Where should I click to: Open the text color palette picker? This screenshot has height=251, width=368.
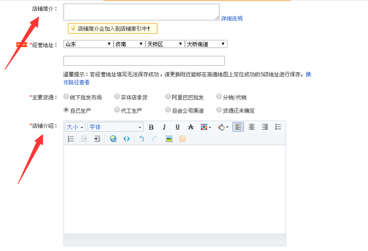coord(206,127)
